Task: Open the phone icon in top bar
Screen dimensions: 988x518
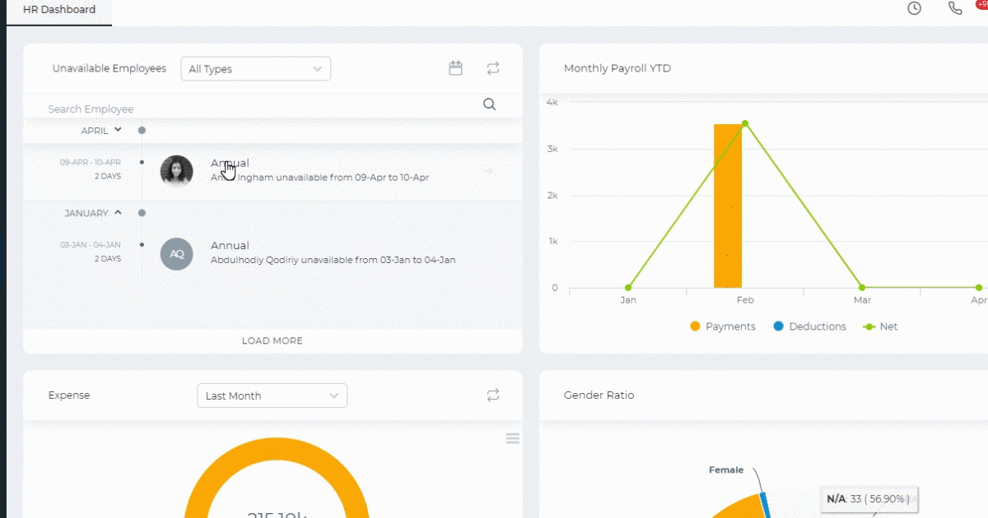Action: tap(955, 8)
